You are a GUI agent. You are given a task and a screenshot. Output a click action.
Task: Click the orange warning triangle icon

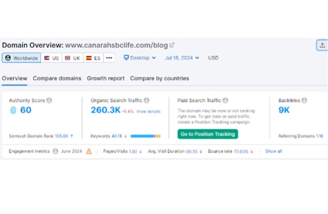click(89, 151)
